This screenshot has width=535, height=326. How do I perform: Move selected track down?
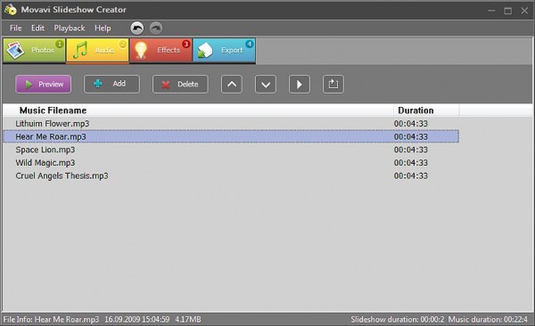coord(266,84)
